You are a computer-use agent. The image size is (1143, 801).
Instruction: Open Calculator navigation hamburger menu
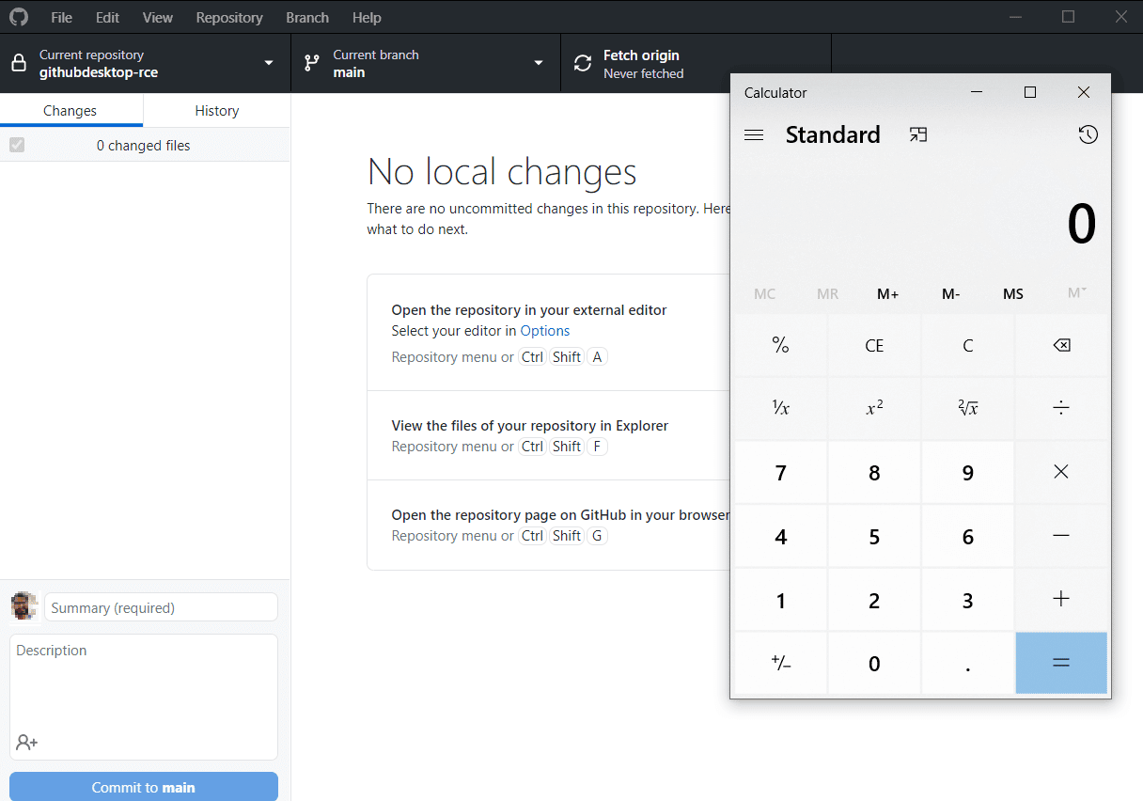click(x=754, y=134)
